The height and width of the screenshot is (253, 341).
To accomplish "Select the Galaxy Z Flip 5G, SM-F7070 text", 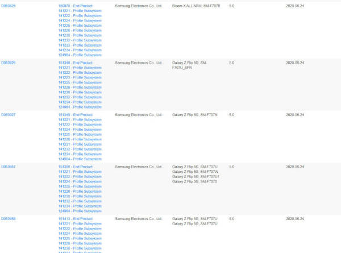I will (194, 181).
